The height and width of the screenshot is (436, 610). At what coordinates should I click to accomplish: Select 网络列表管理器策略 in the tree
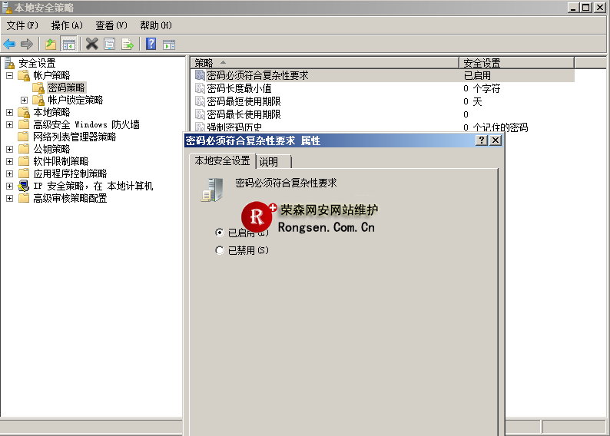click(x=75, y=137)
